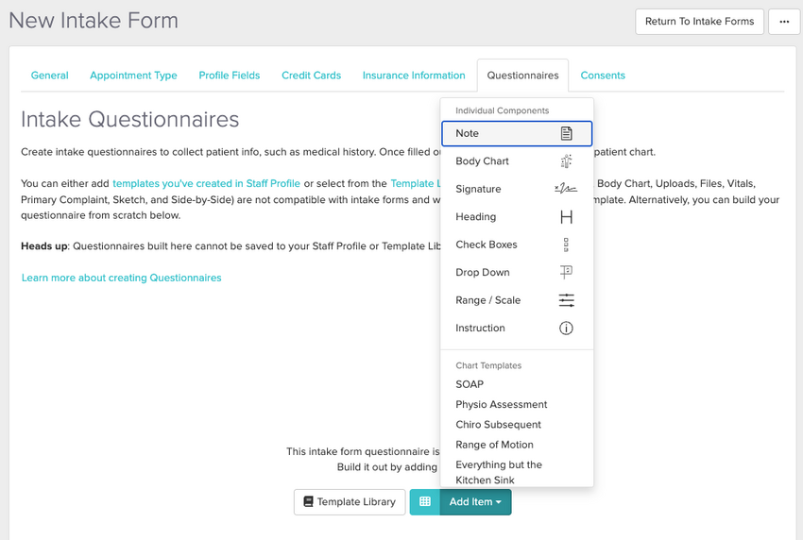
Task: Click the Heading H icon
Action: (566, 217)
